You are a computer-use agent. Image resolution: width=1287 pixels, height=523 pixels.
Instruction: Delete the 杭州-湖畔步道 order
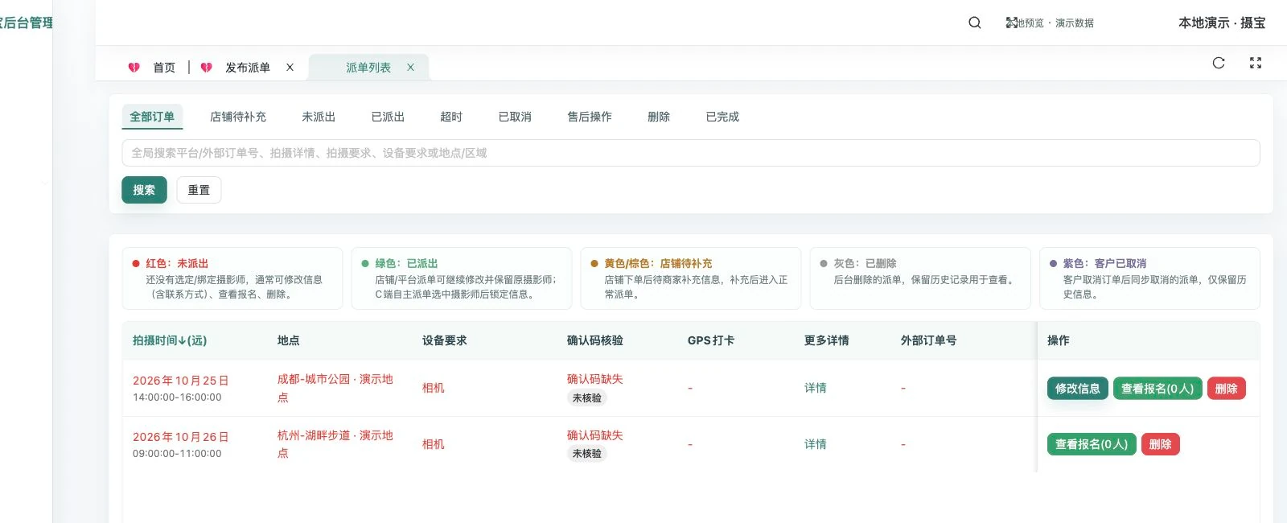coord(1160,444)
